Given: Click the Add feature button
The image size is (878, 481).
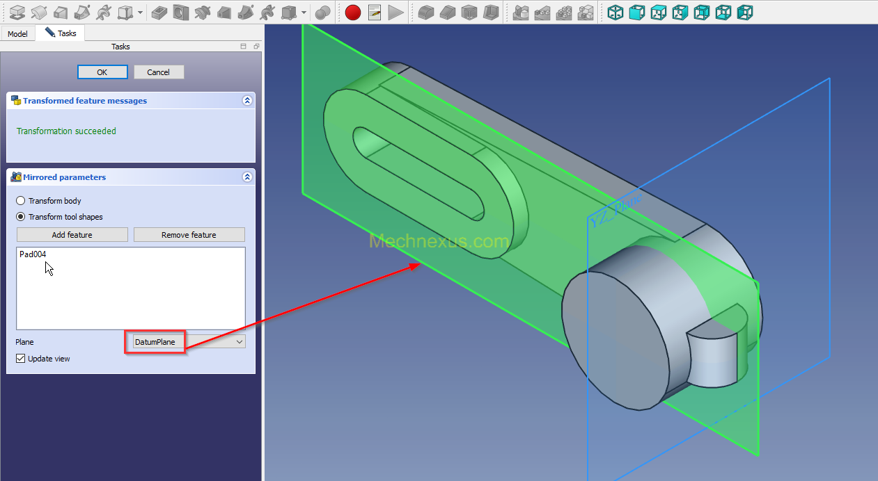Looking at the screenshot, I should pos(72,235).
